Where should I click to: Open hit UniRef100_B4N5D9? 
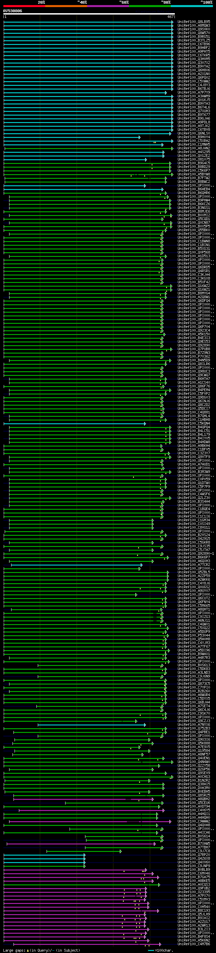[x=194, y=360]
